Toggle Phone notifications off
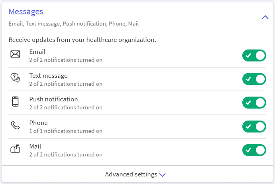 click(x=254, y=127)
